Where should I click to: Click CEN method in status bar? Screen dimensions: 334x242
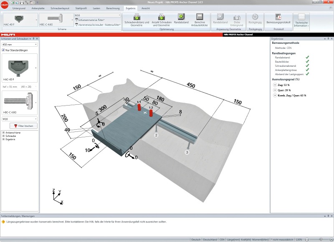(x=222, y=239)
